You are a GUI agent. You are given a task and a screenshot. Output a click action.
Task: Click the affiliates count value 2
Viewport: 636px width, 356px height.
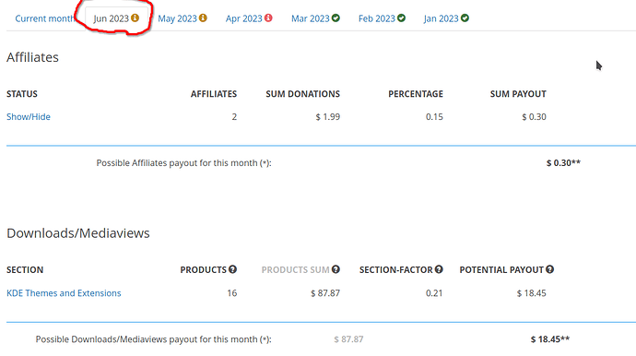(x=234, y=117)
